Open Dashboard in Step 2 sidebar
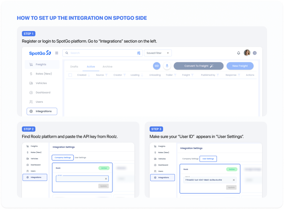The height and width of the screenshot is (209, 284). 34,165
